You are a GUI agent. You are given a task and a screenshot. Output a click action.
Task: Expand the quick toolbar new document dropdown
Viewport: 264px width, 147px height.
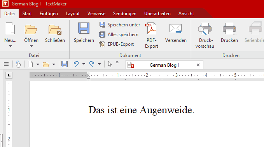[x=38, y=64]
